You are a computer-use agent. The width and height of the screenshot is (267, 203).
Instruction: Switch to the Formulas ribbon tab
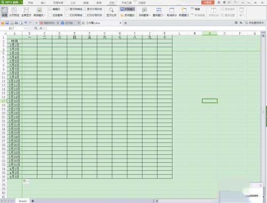[x=73, y=3]
